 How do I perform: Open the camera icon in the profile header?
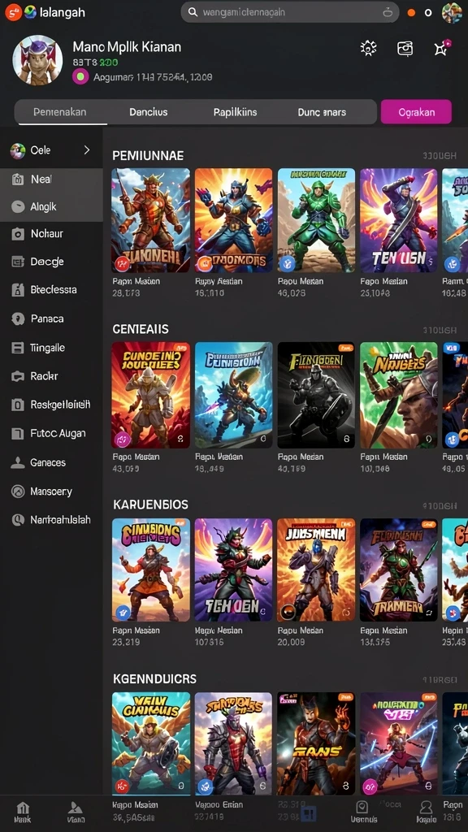click(x=405, y=48)
